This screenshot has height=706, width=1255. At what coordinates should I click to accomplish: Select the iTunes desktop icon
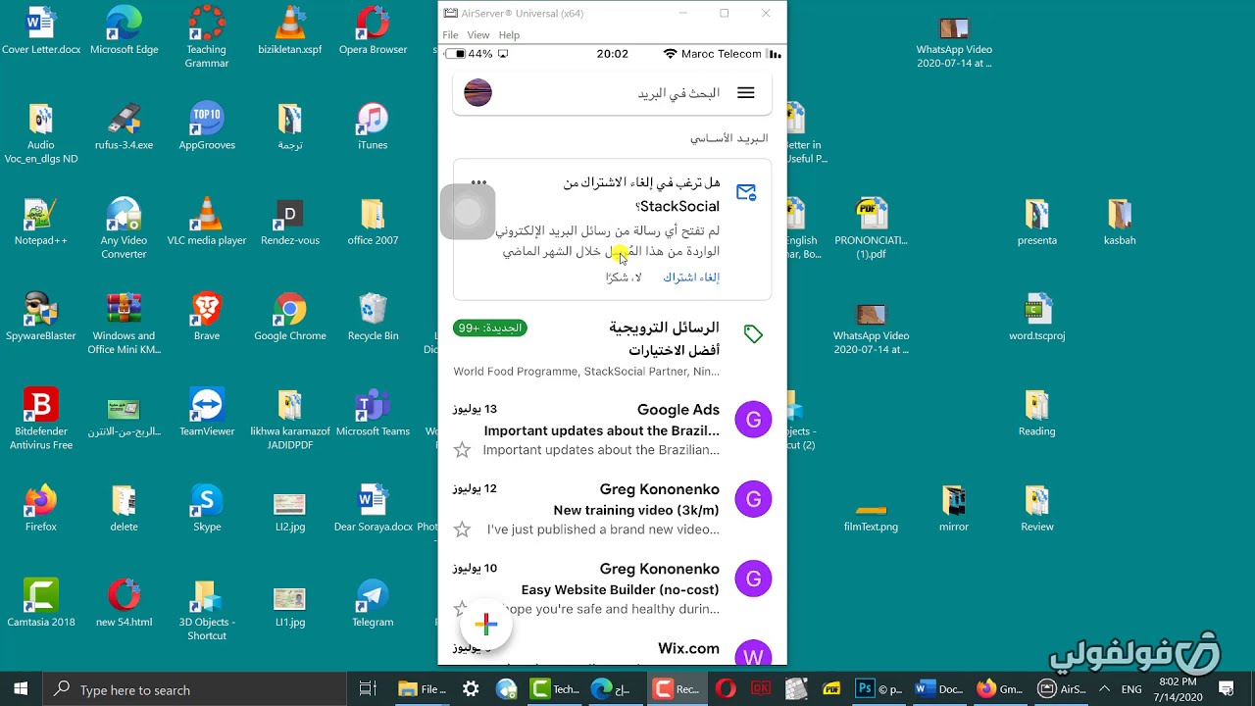[373, 126]
